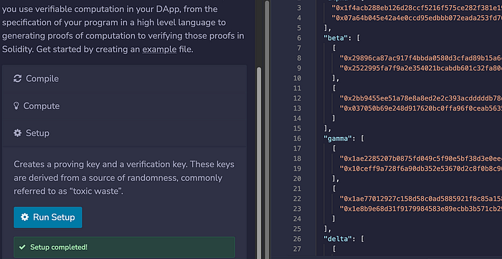Collapse the Setup section label
The height and width of the screenshot is (259, 502).
pos(37,133)
